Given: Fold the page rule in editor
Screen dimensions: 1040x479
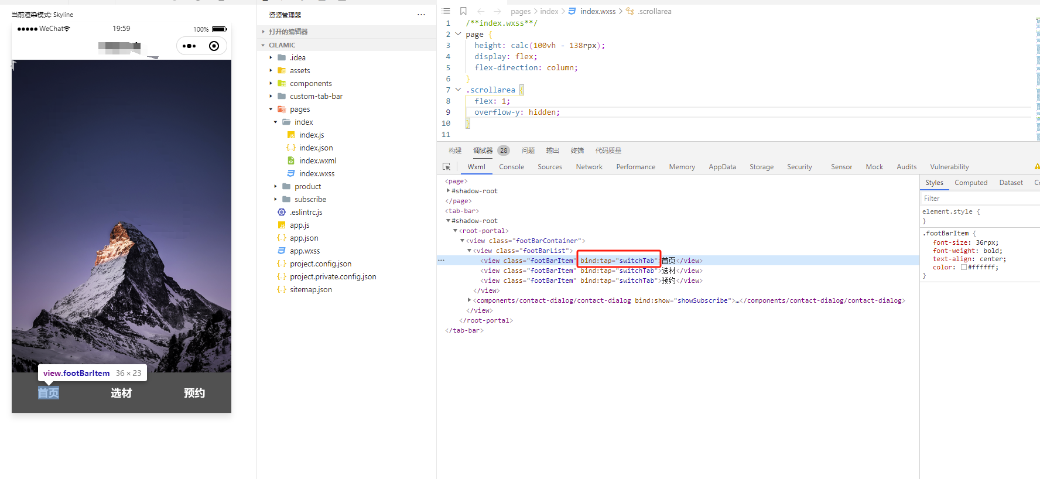Looking at the screenshot, I should (x=458, y=34).
